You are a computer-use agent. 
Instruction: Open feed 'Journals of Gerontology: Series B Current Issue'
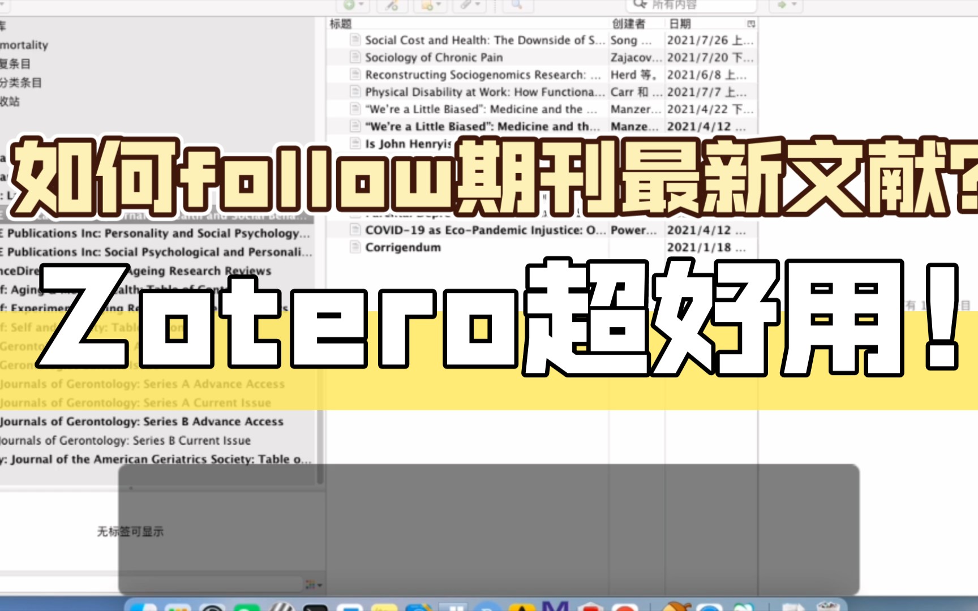click(126, 440)
